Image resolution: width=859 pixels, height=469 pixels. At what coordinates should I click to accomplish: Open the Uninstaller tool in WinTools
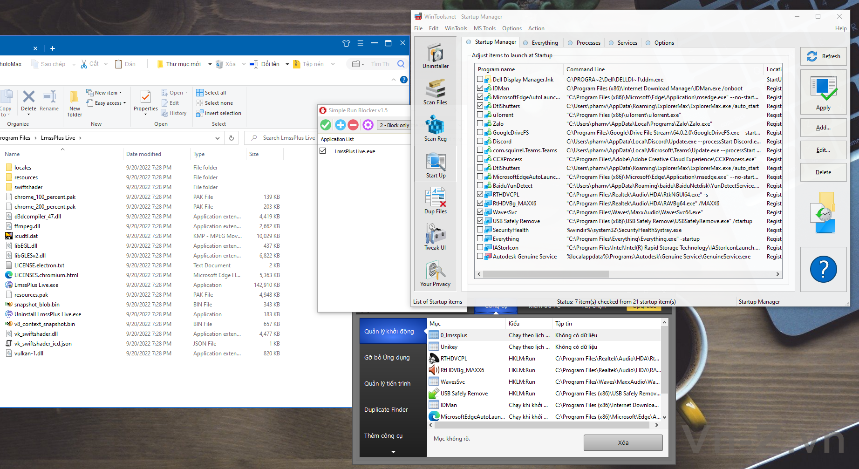435,55
